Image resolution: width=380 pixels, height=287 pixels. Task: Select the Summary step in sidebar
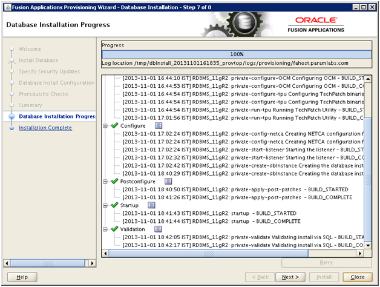30,105
